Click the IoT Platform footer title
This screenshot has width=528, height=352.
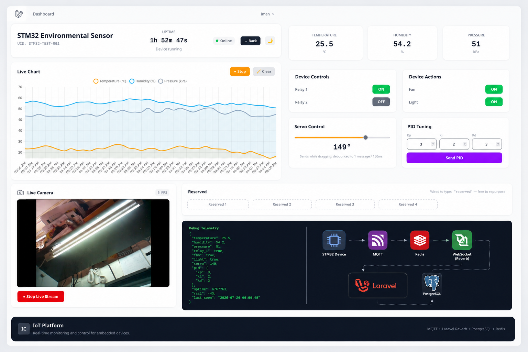pos(48,326)
